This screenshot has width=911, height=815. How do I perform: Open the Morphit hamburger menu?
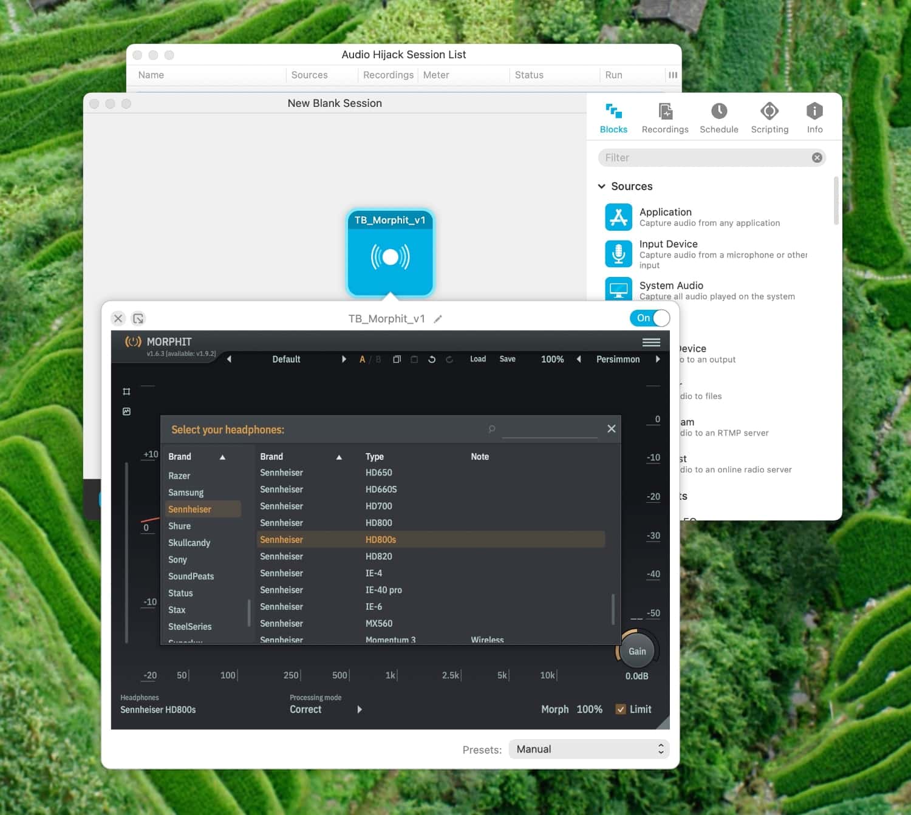point(651,343)
